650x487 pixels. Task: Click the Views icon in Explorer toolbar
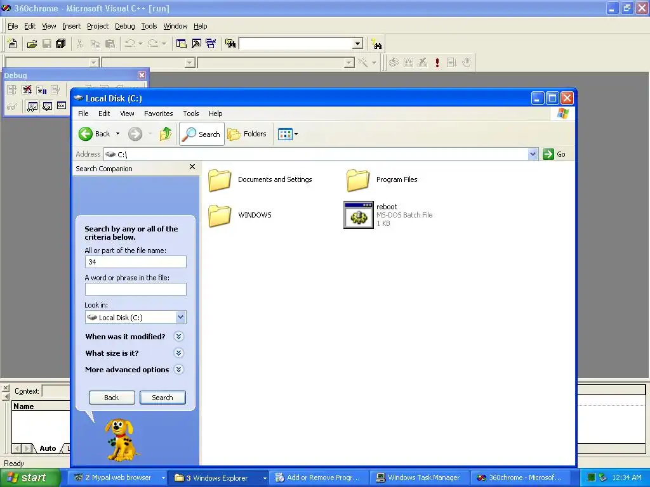coord(285,134)
